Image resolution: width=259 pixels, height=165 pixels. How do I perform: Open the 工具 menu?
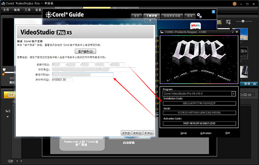coord(28,10)
